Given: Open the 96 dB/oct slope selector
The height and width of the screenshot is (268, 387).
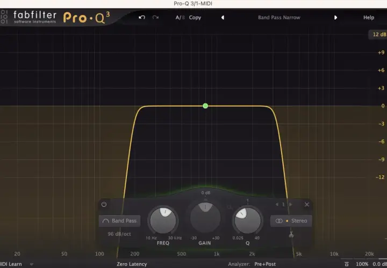Looking at the screenshot, I should point(119,234).
